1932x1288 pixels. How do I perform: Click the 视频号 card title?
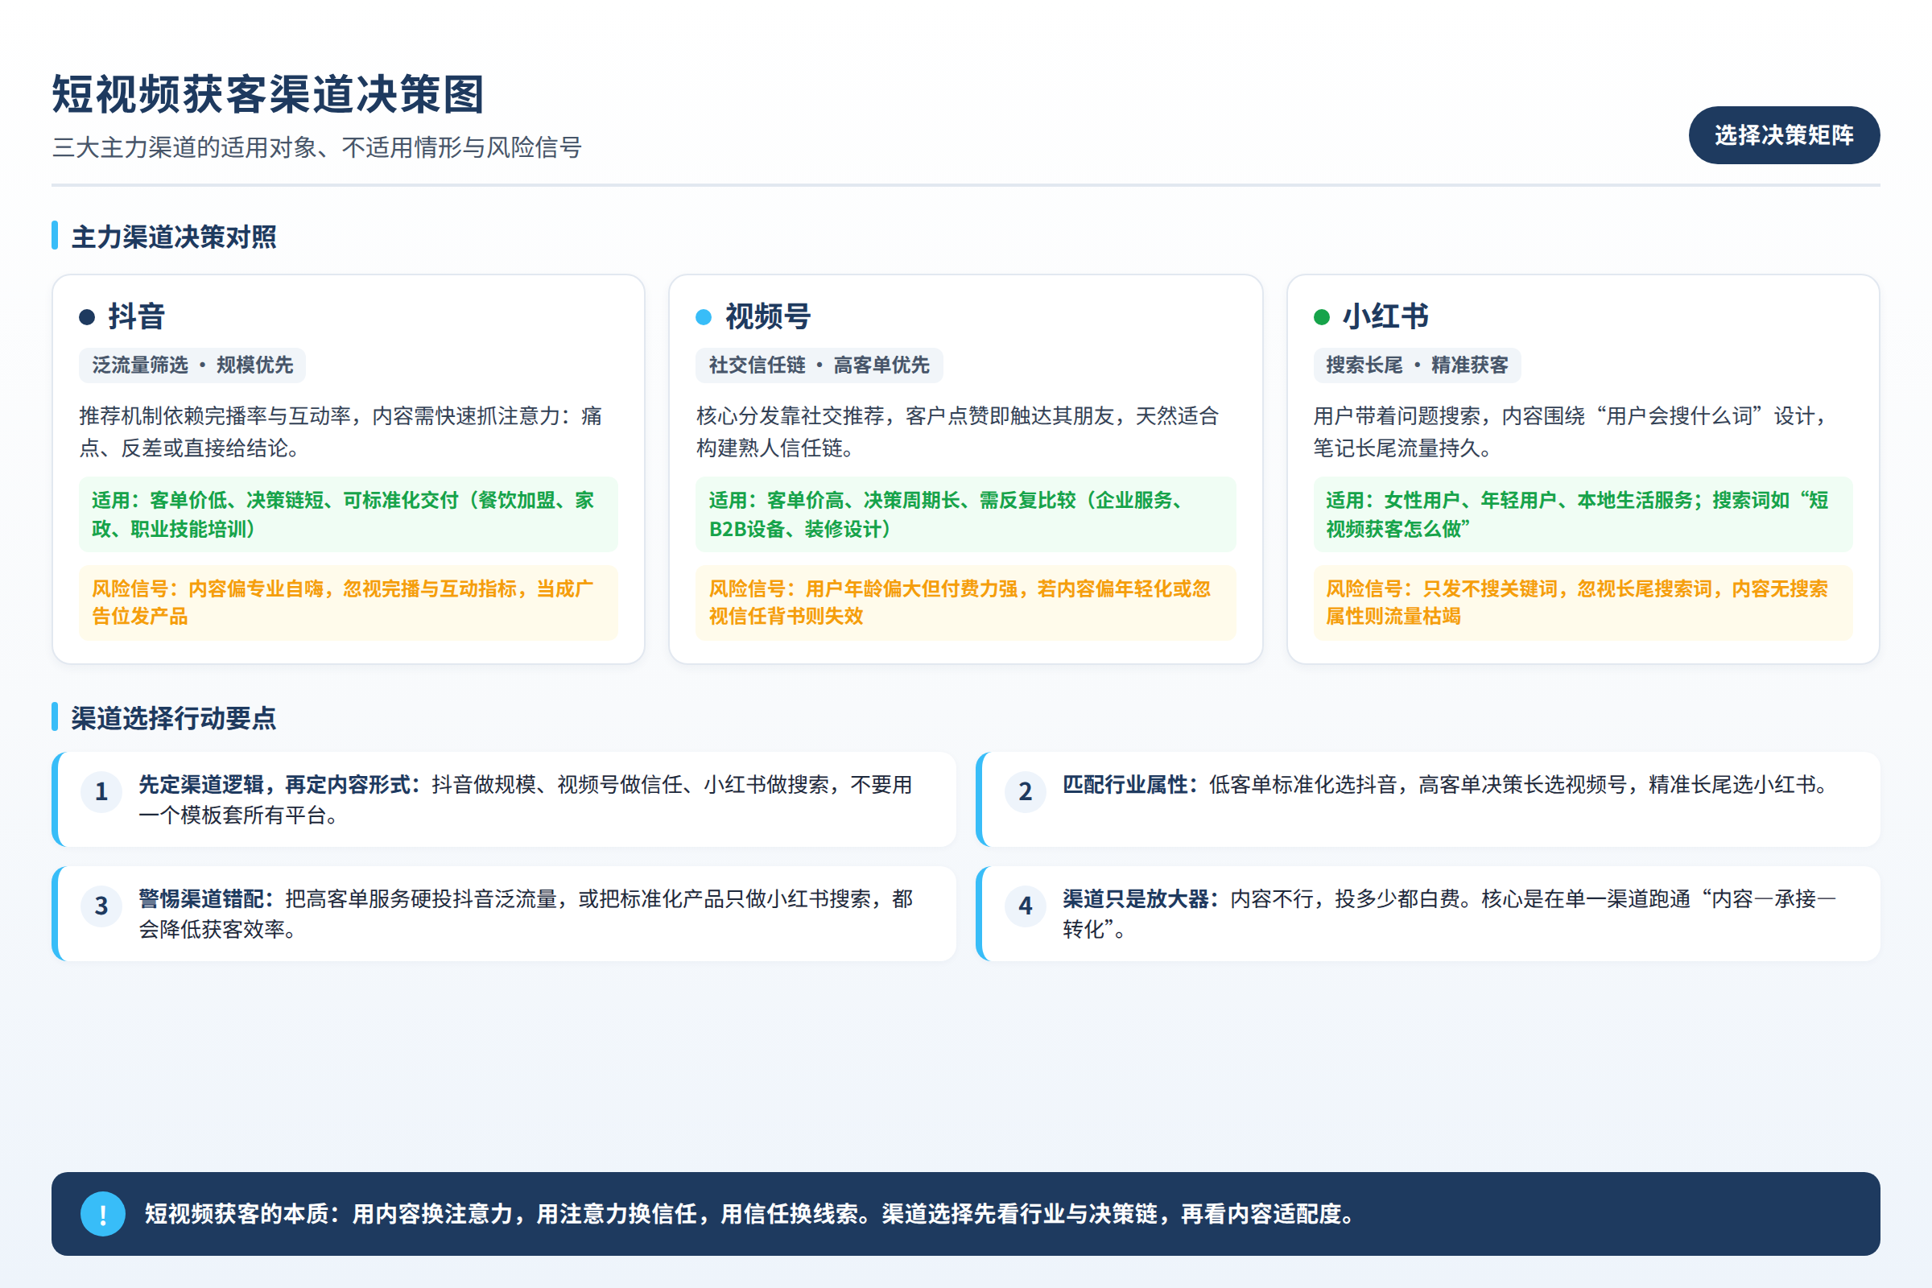click(768, 316)
